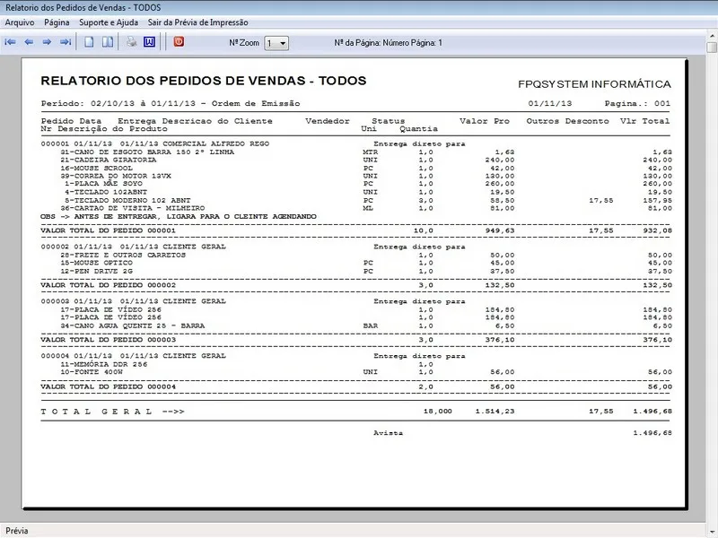Open the Nº Zoom dropdown
This screenshot has height=538, width=718.
point(277,43)
